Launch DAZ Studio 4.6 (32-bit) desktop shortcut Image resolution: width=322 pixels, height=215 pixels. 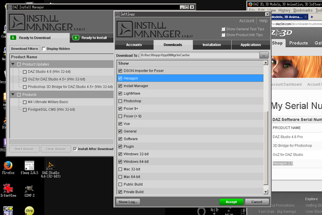(50, 169)
